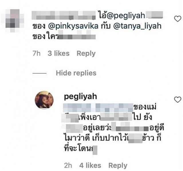
Task: Open the blurred username of top commenter
Action: [64, 15]
